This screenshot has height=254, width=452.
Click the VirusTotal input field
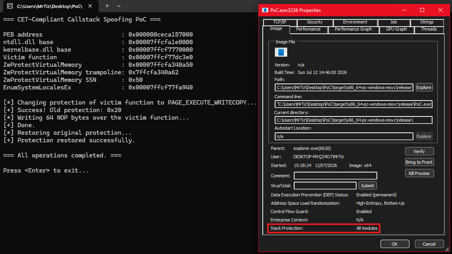(x=325, y=186)
